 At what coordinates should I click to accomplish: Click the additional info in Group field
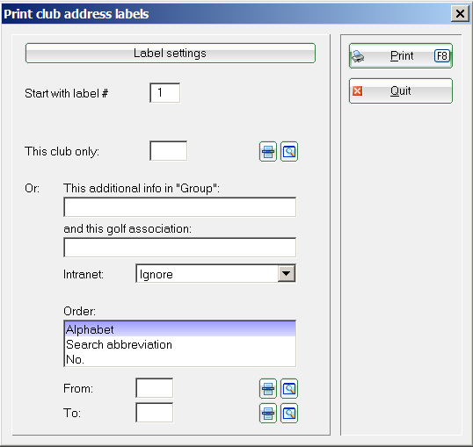tap(179, 207)
